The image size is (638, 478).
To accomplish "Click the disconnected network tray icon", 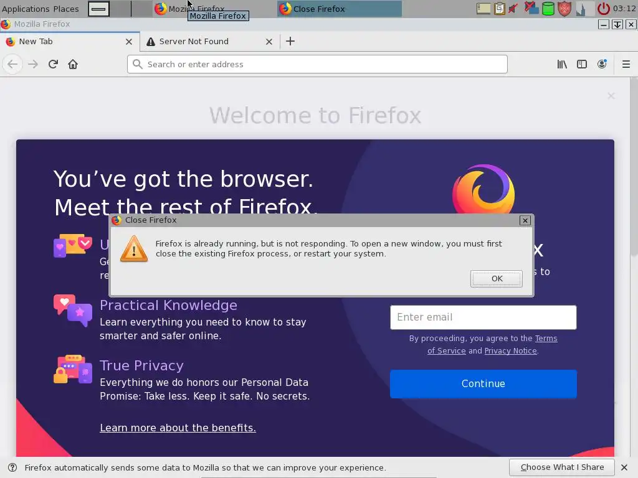I will [531, 8].
